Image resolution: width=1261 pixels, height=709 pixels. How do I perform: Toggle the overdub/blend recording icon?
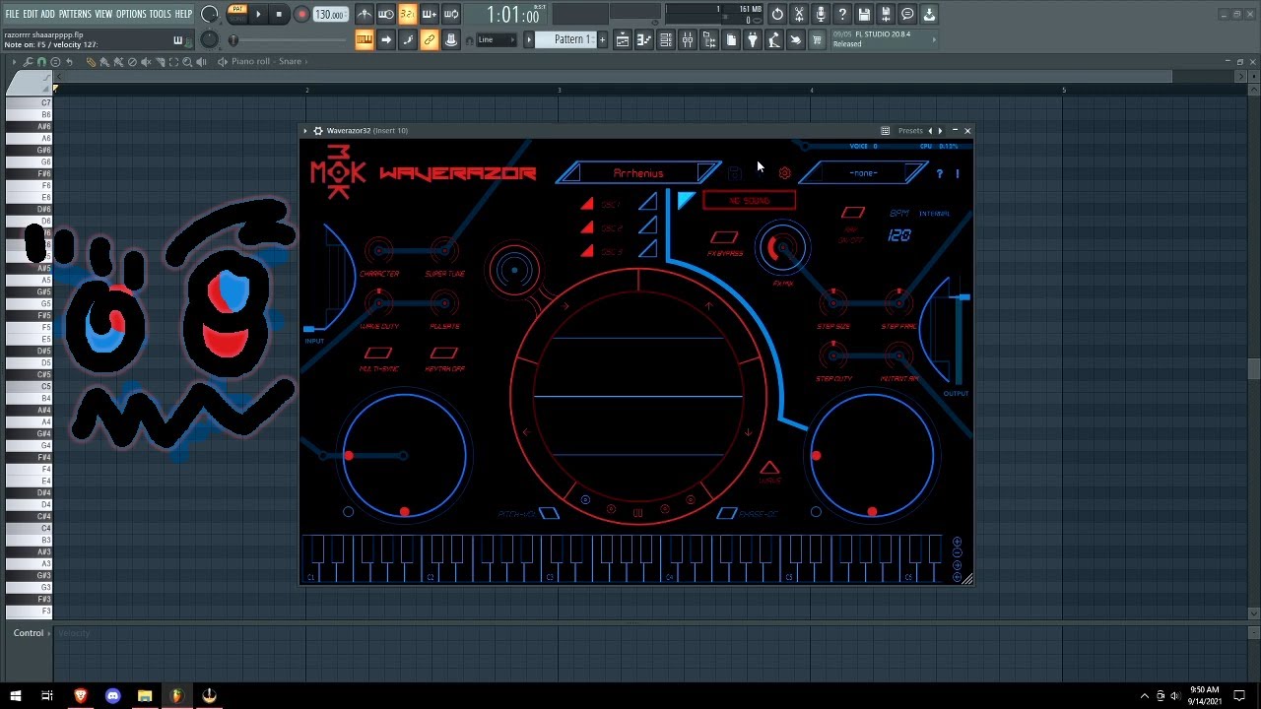coord(430,15)
